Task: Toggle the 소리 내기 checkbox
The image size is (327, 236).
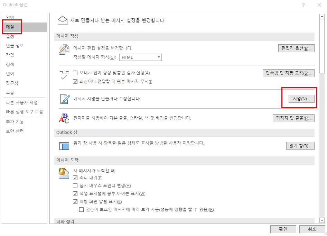Action: coord(75,178)
